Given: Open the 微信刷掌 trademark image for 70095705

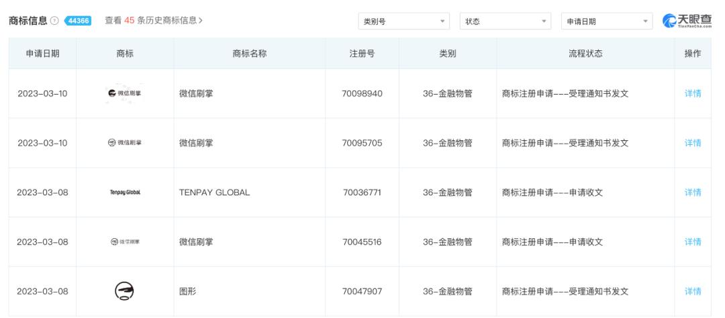Looking at the screenshot, I should [x=125, y=143].
